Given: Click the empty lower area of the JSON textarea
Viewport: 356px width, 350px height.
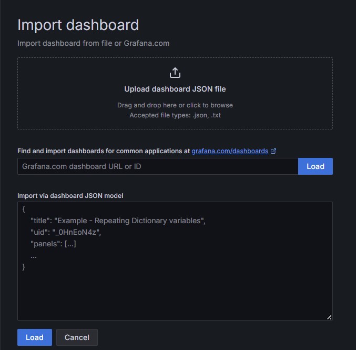Looking at the screenshot, I should [175, 295].
